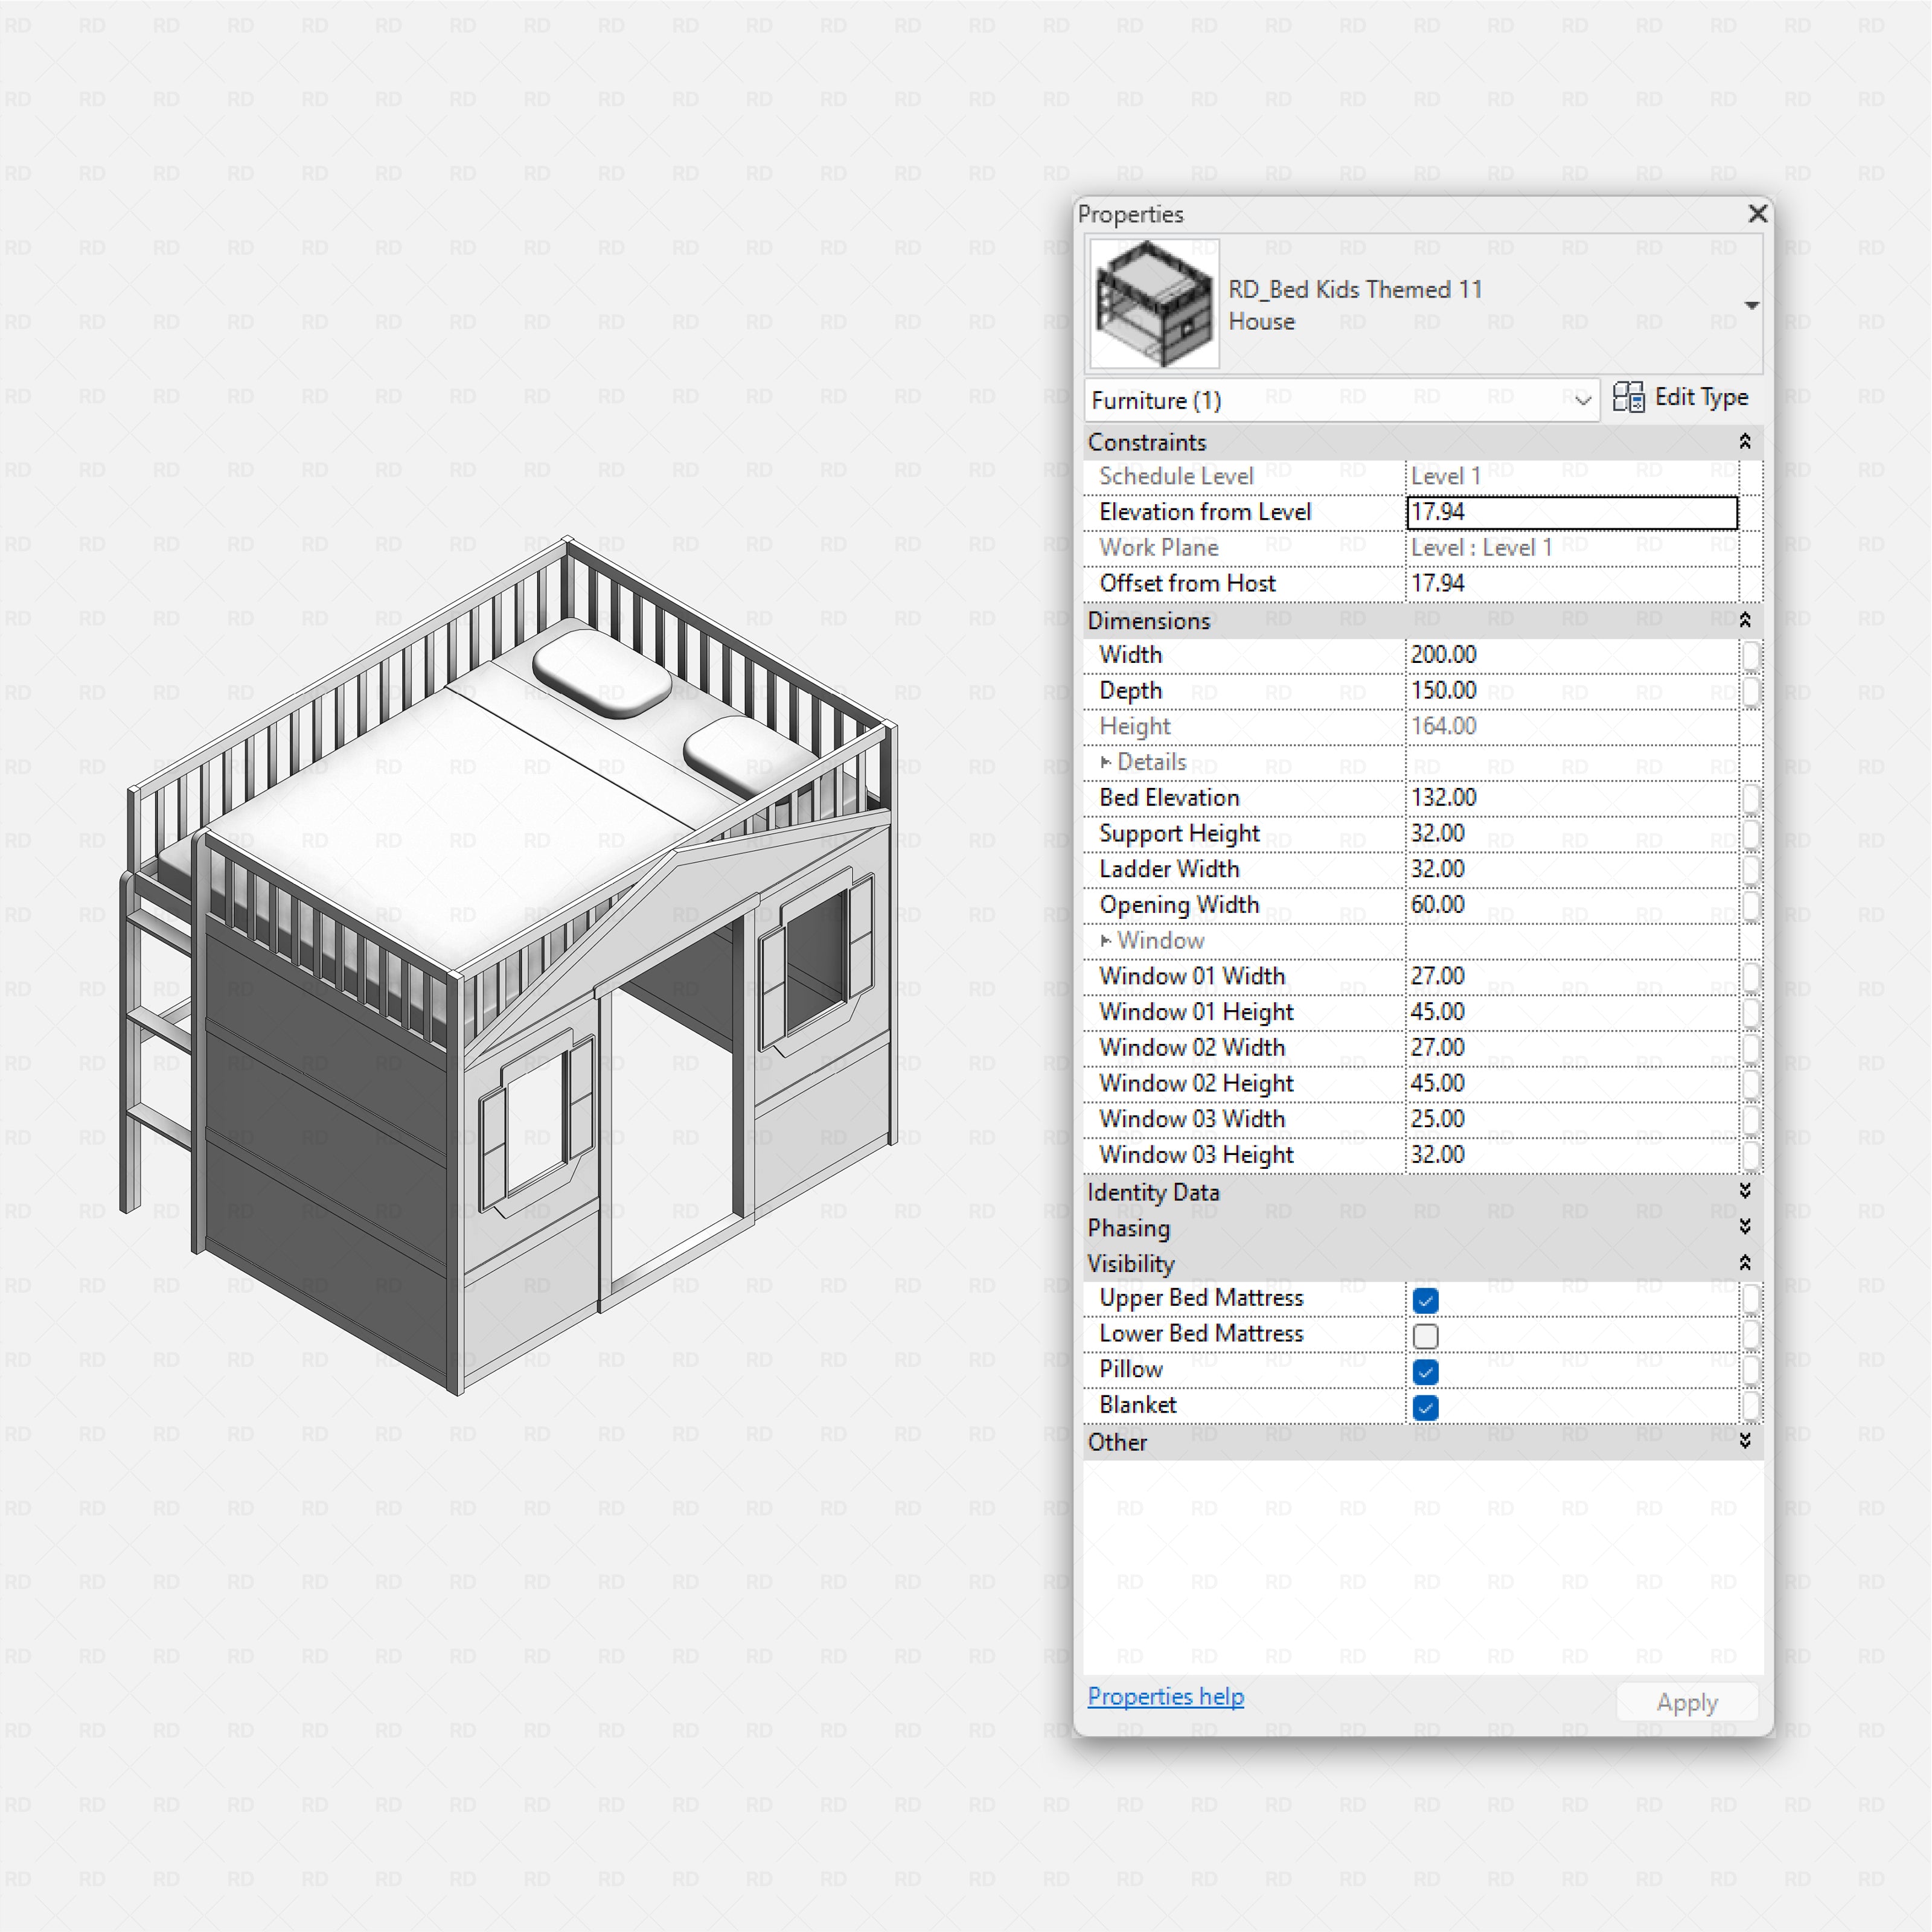The width and height of the screenshot is (1932, 1932).
Task: Click the associate parameter icon beside Bed Elevation
Action: click(1752, 798)
